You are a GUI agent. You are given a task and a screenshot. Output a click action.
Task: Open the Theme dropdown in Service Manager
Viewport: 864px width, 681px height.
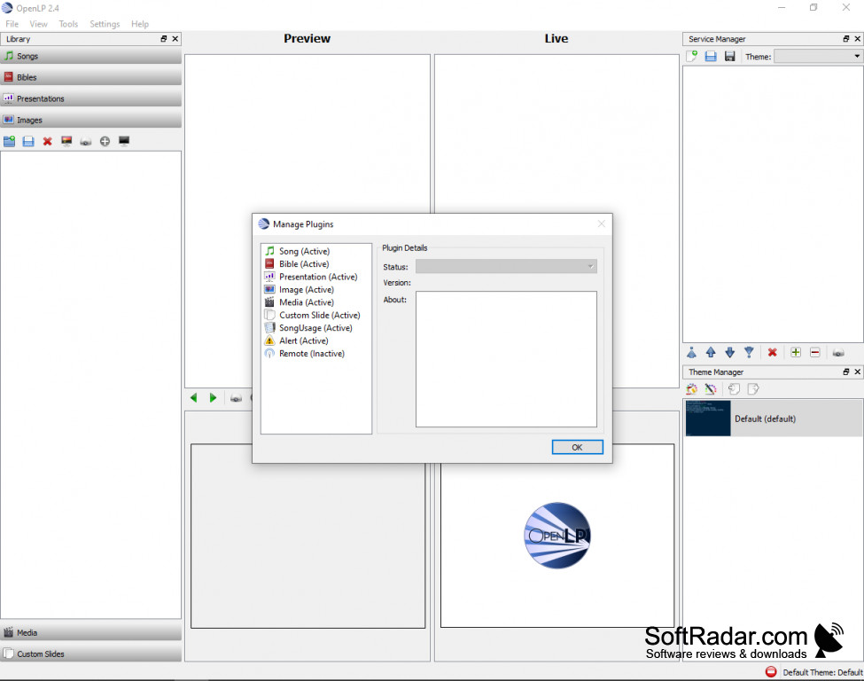click(818, 56)
